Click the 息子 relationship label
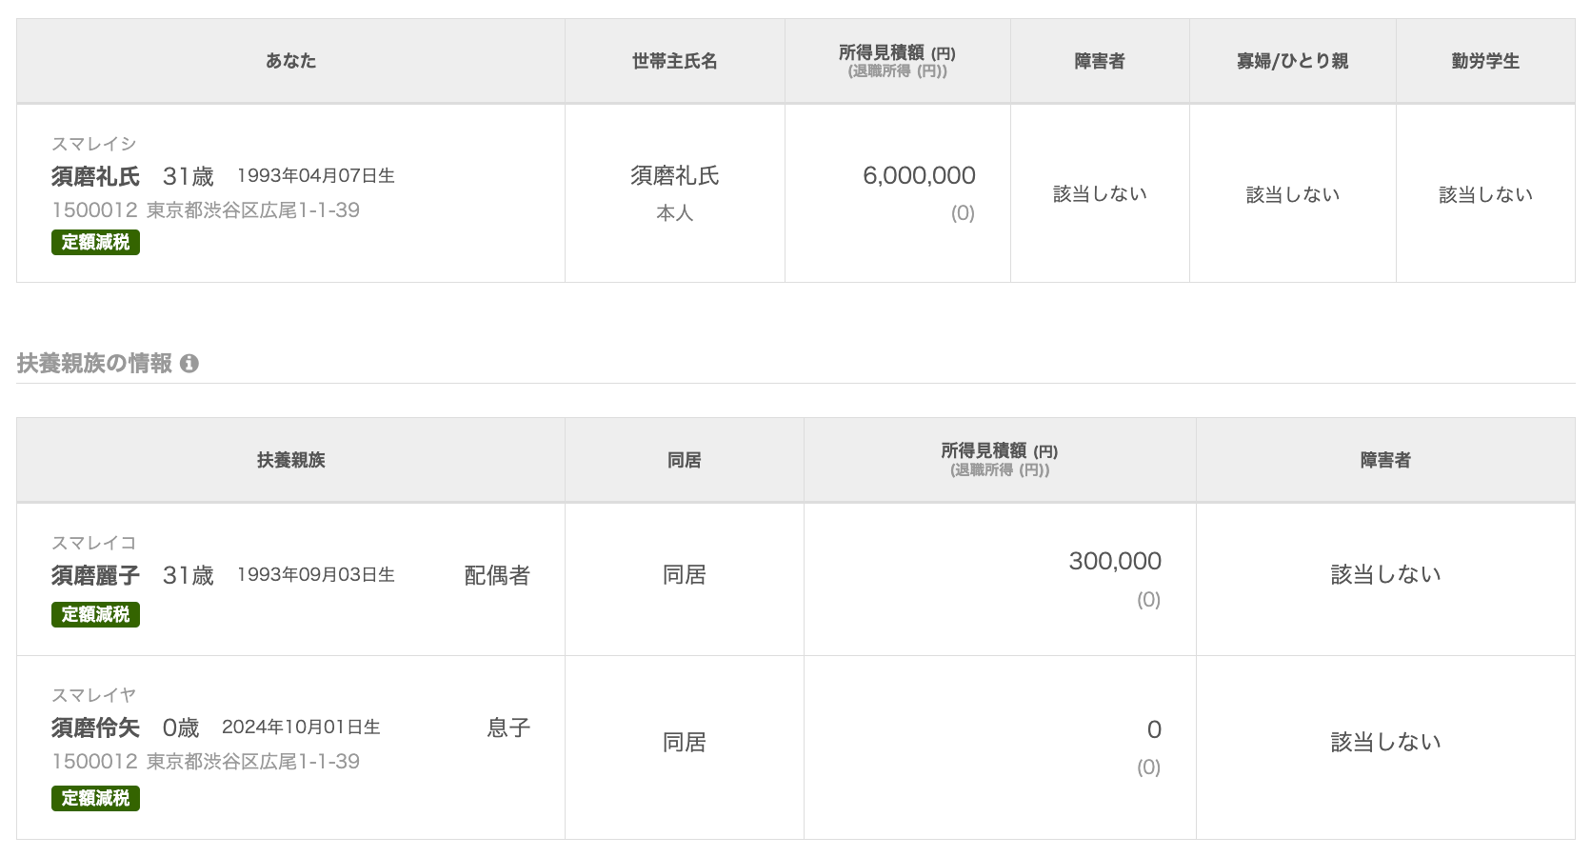This screenshot has height=857, width=1591. coord(508,727)
